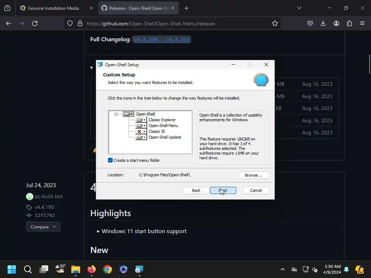Click the muted volume tray icon
371x278 pixels.
point(315,269)
